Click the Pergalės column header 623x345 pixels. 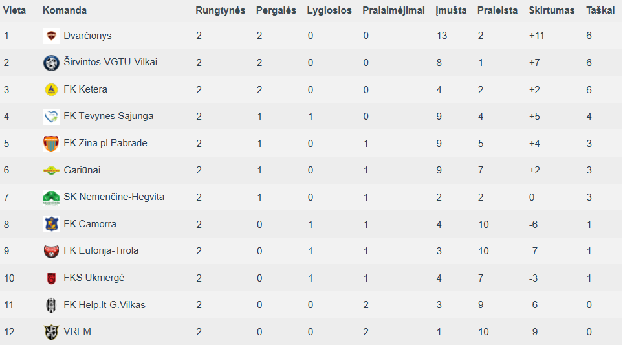[x=276, y=10]
